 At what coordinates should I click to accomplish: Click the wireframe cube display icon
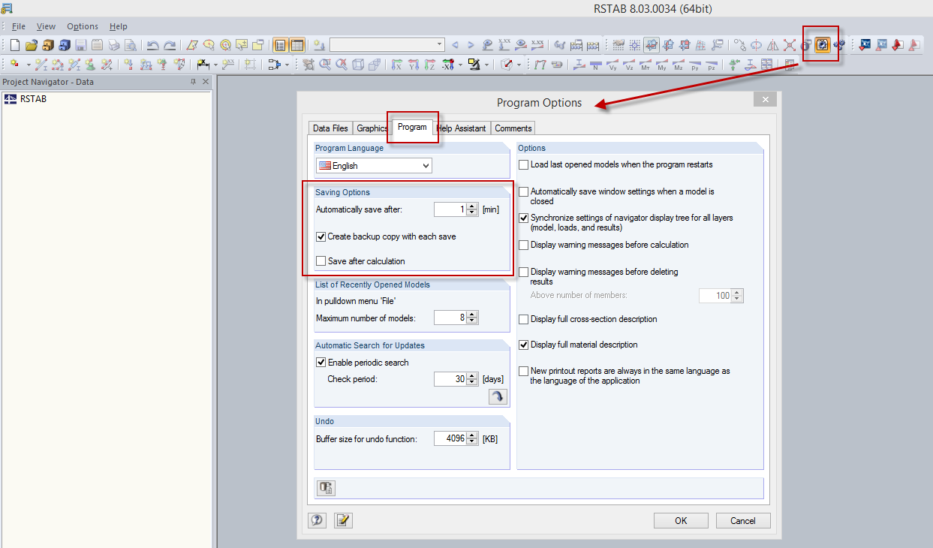pos(358,65)
